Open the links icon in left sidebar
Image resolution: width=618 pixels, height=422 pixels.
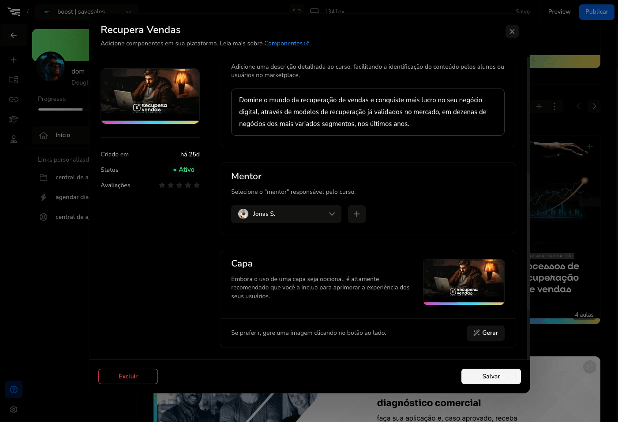coord(14,99)
